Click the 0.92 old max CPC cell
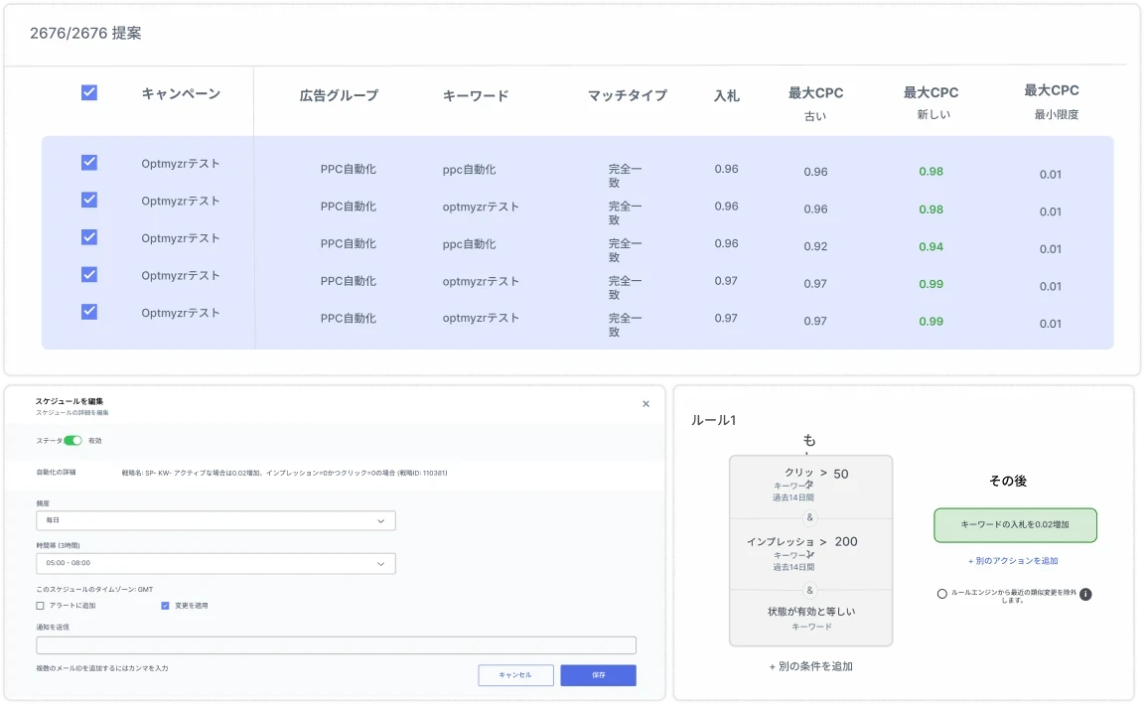 815,246
